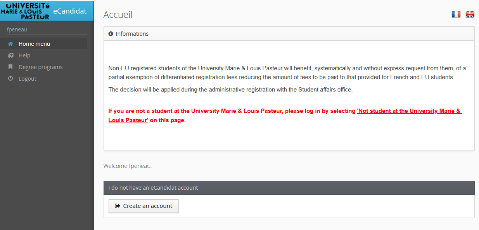Open the Help label in sidebar
The image size is (479, 230).
point(24,55)
